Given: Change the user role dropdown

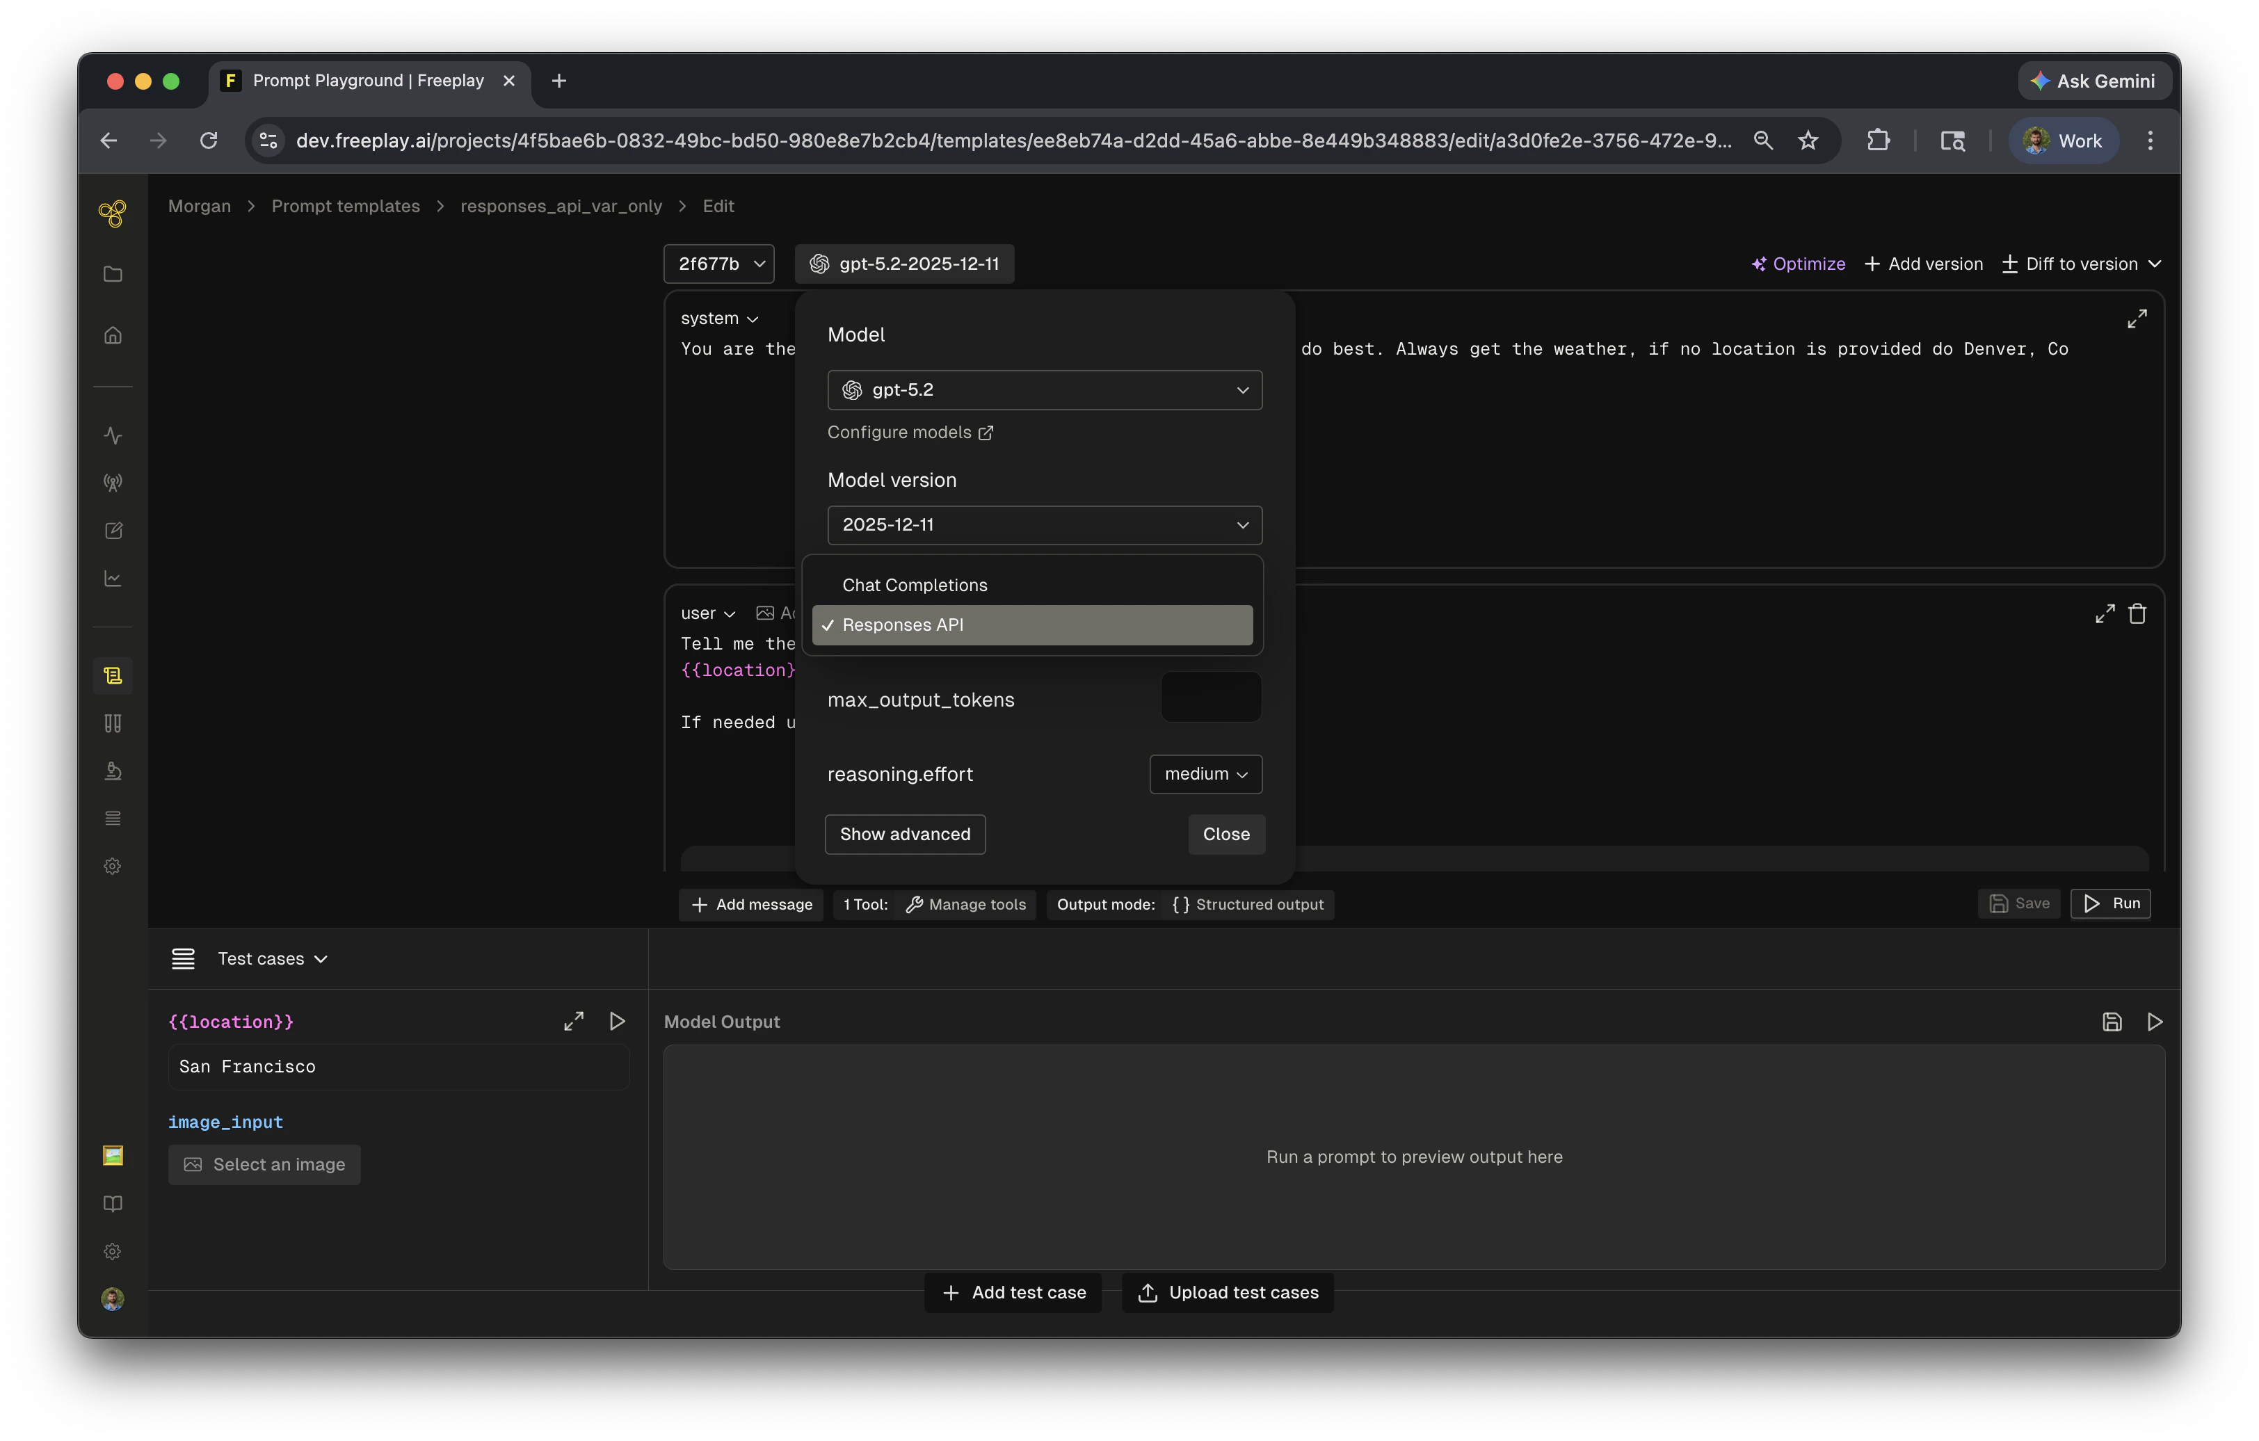Looking at the screenshot, I should pyautogui.click(x=708, y=613).
